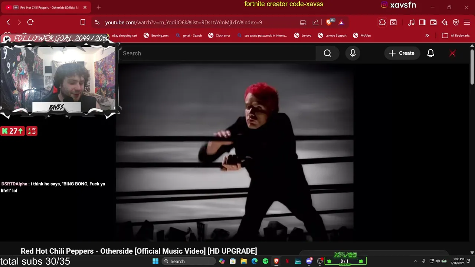Open the gmail - Search bookmark
This screenshot has height=267, width=475.
click(189, 36)
